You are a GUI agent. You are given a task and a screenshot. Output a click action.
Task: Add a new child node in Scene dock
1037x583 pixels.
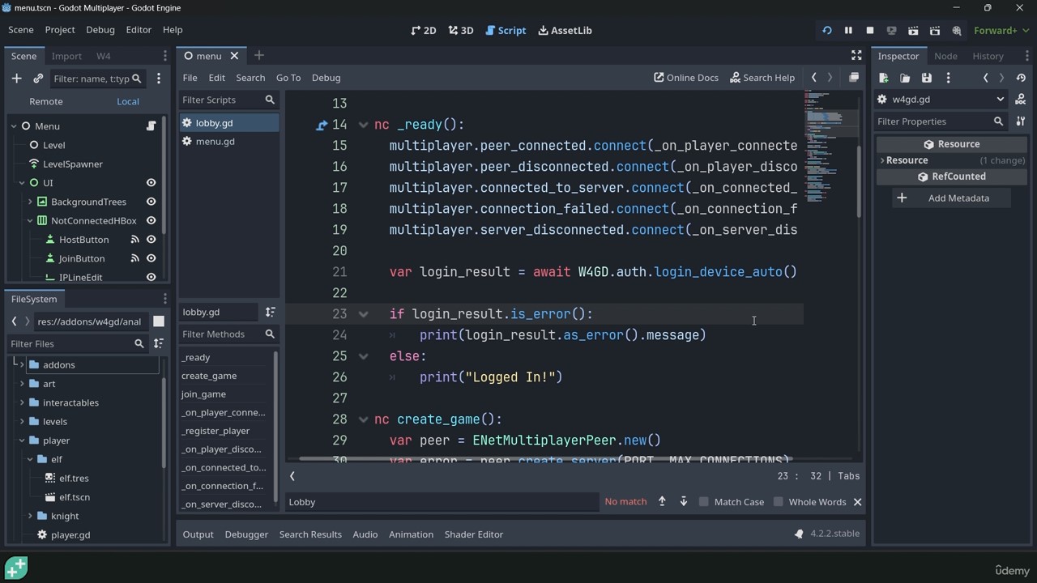coord(16,79)
